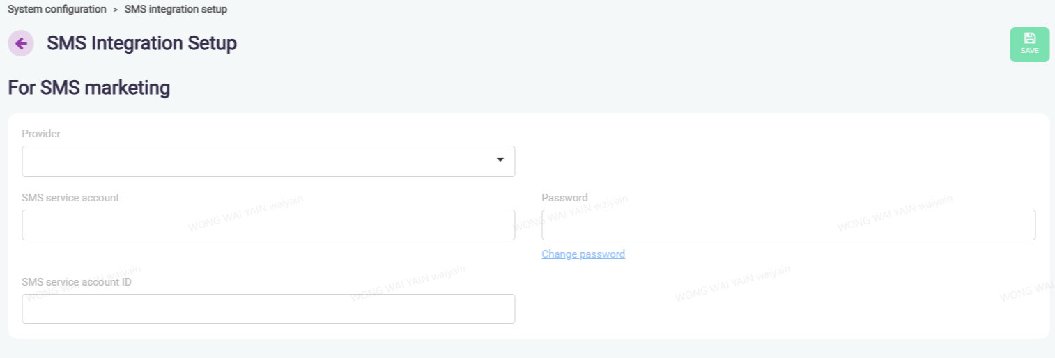1055x358 pixels.
Task: Click the For SMS marketing heading
Action: [x=88, y=88]
